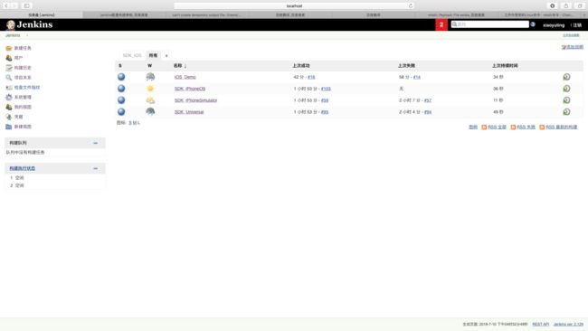Sort by the 上次失败 column header

point(406,66)
